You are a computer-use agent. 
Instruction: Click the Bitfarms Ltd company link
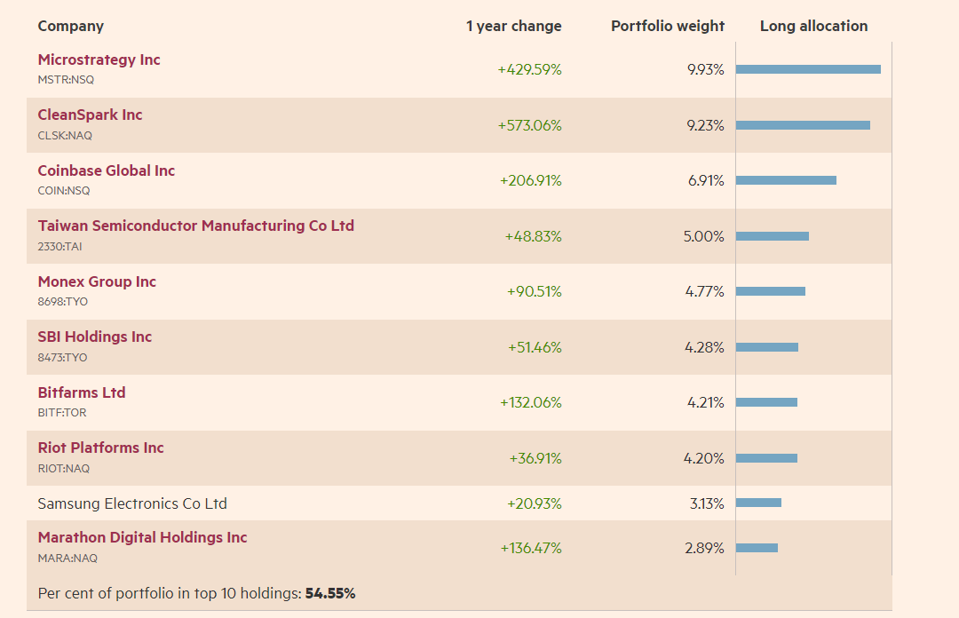click(81, 393)
